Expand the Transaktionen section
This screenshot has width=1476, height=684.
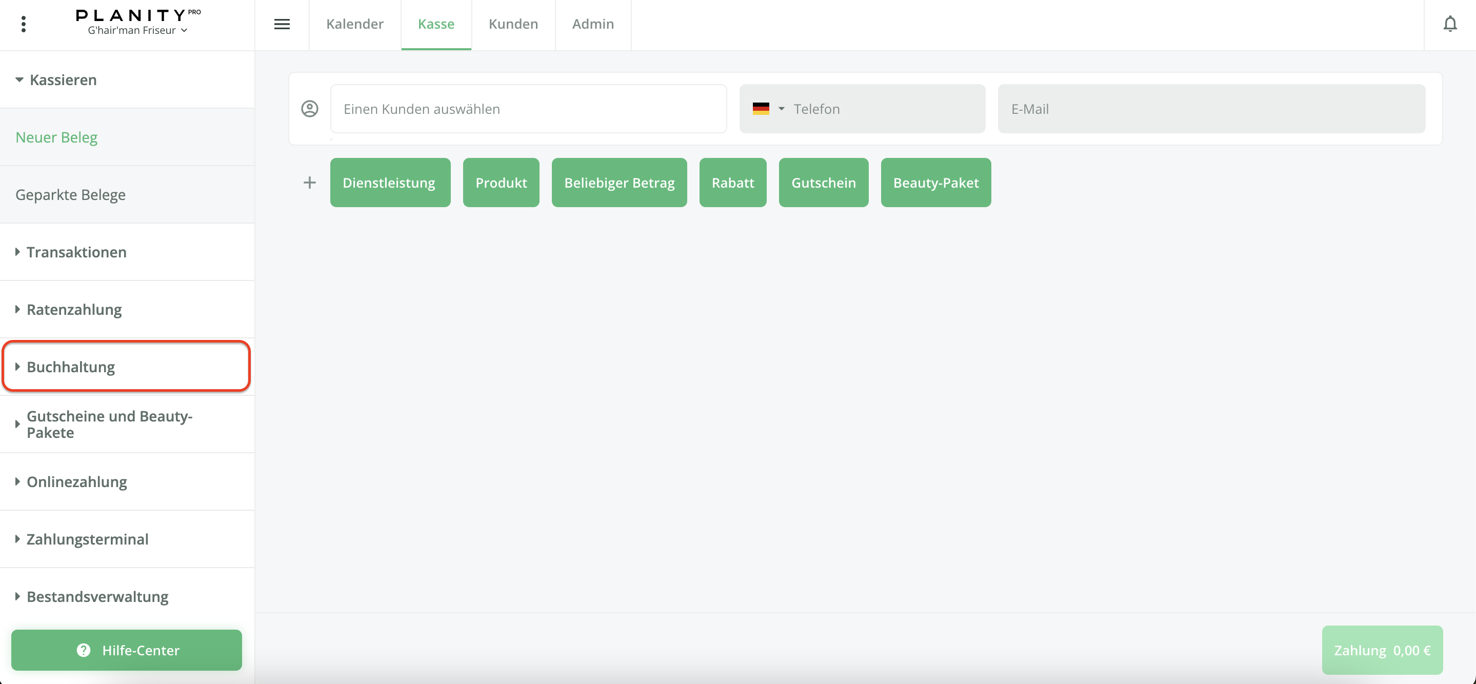[76, 252]
